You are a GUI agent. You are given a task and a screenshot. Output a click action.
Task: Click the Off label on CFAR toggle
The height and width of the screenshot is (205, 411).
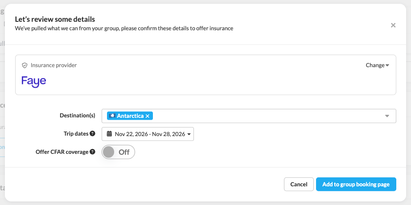coord(124,152)
